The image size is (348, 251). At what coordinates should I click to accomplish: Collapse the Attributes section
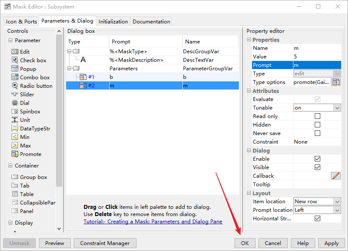[249, 91]
